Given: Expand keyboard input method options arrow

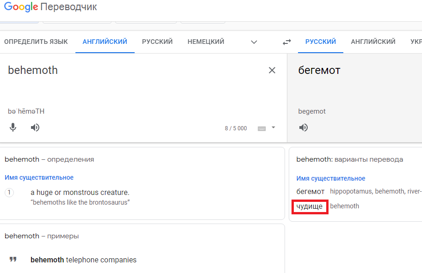Looking at the screenshot, I should click(x=273, y=127).
